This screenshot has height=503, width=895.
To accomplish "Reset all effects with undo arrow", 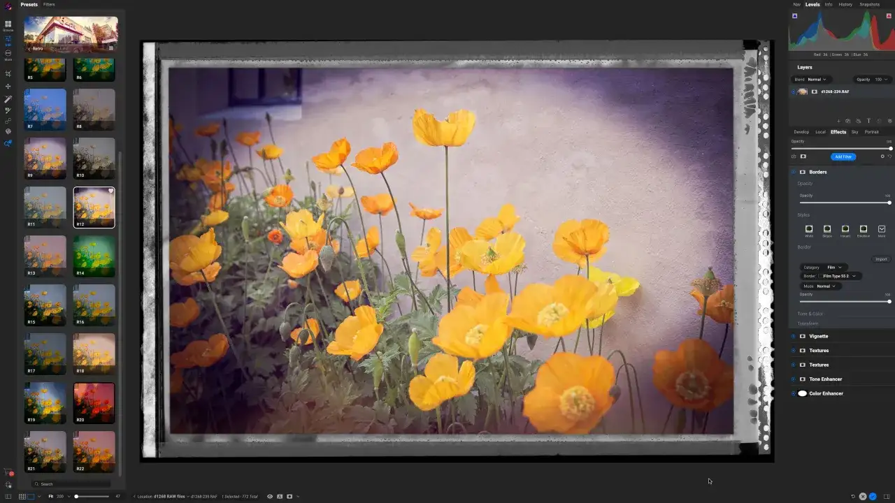I will pyautogui.click(x=889, y=156).
